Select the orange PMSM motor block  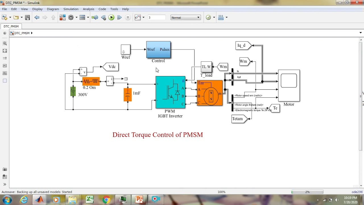(x=210, y=93)
